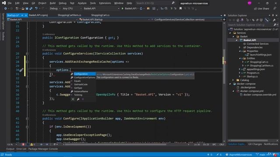Collapse the if block at line 43
This screenshot has width=280, height=157.
(27, 127)
